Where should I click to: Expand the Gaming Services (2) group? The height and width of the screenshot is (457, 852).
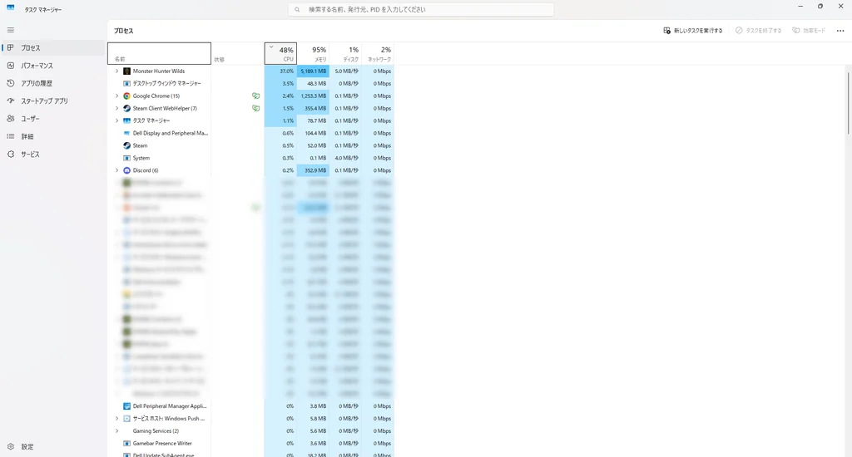coord(116,431)
